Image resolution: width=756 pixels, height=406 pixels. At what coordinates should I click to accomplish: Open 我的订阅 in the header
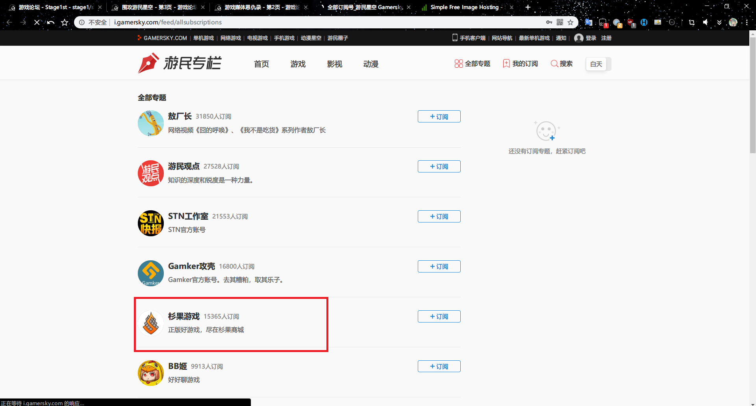pos(521,64)
